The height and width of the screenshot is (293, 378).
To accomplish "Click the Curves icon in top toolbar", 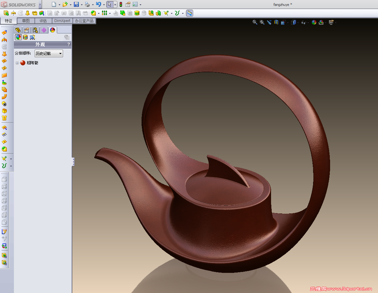I will [x=177, y=13].
